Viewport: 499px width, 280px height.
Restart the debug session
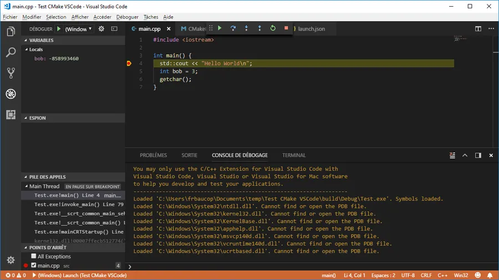[x=273, y=28]
